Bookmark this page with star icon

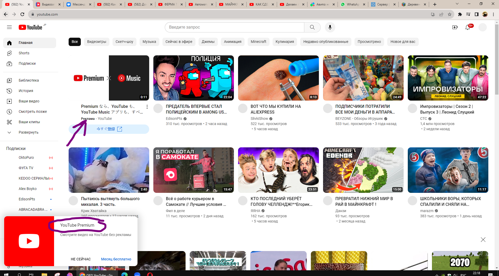[x=450, y=14]
